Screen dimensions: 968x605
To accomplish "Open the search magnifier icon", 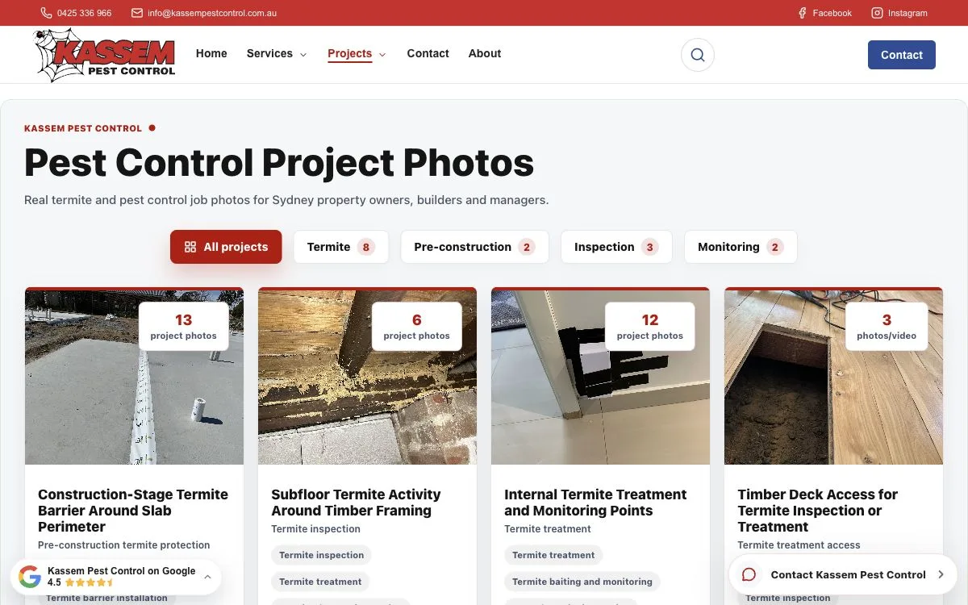I will coord(698,55).
